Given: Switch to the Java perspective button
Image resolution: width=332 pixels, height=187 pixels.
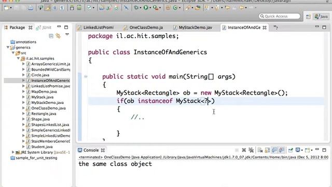Looking at the screenshot, I should 321,17.
